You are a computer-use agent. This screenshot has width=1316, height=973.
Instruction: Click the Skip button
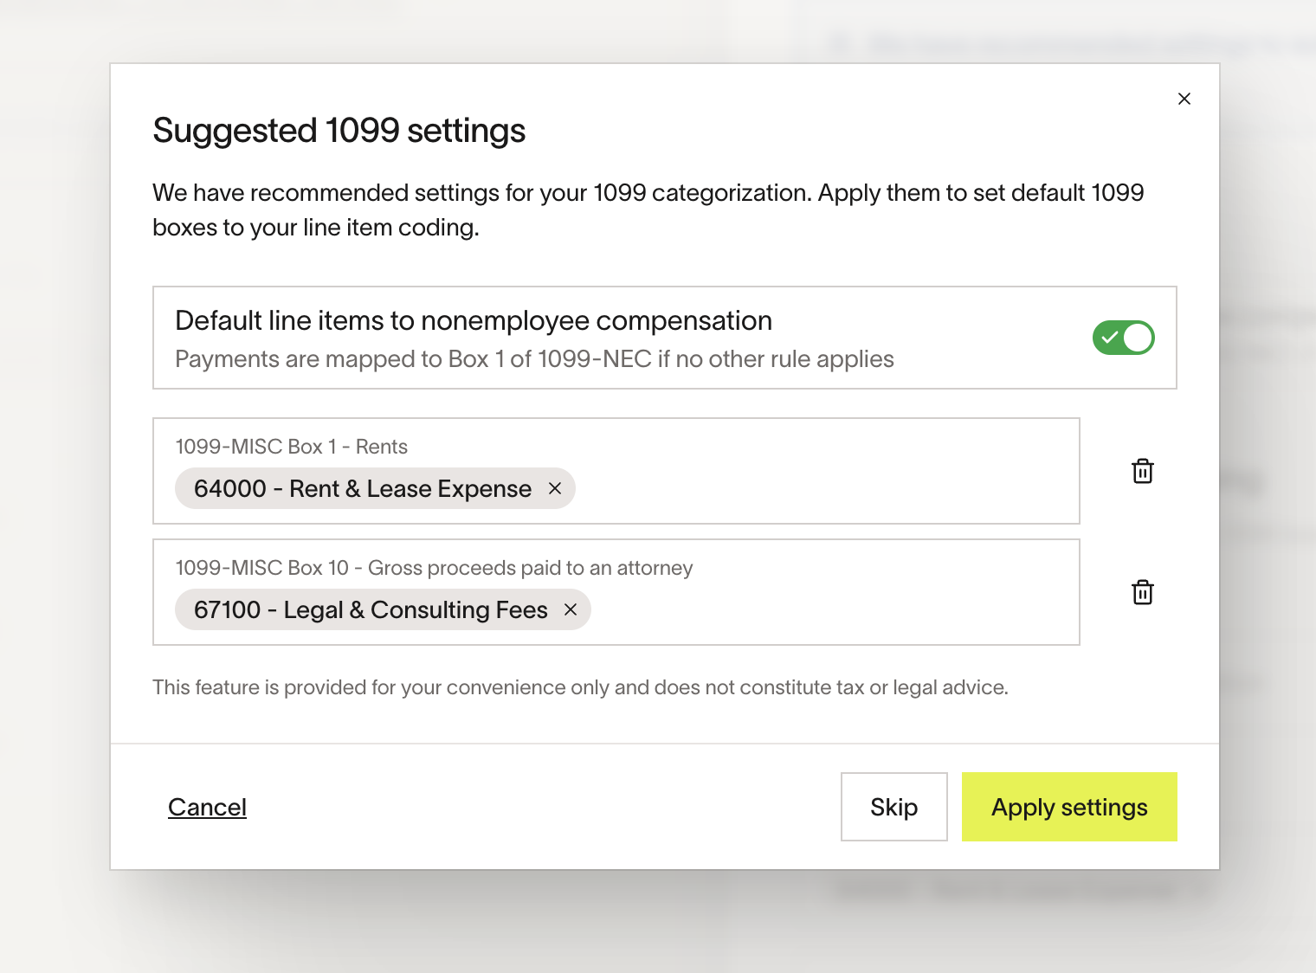[x=893, y=806]
